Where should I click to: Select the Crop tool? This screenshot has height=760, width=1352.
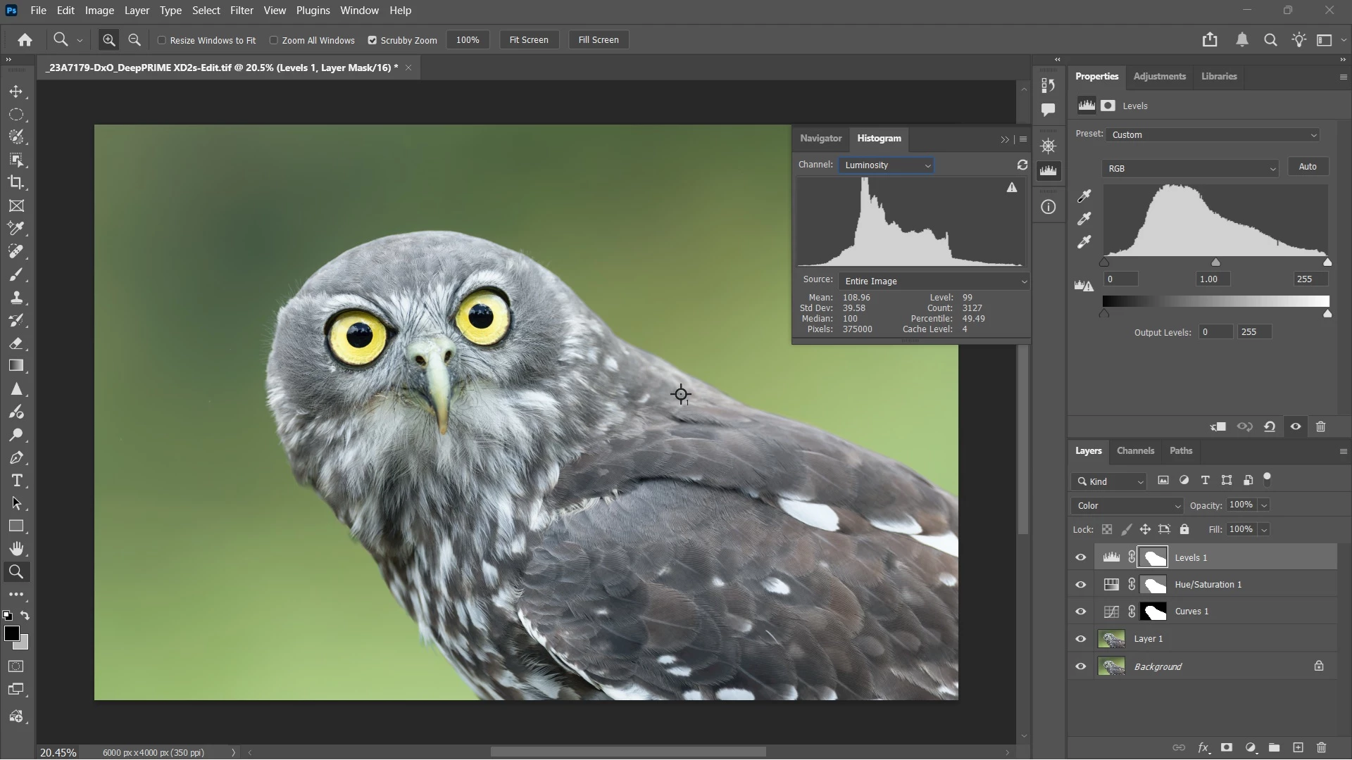[x=16, y=183]
